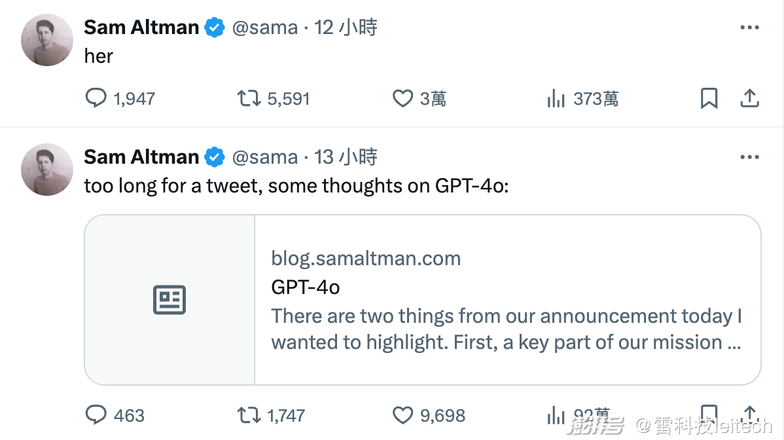
Task: Retweet Sam Altman's 'her' post
Action: tap(248, 98)
